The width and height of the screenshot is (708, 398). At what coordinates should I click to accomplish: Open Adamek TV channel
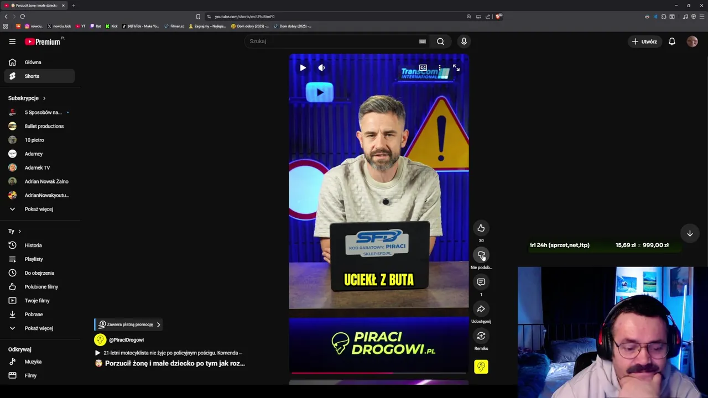point(39,167)
